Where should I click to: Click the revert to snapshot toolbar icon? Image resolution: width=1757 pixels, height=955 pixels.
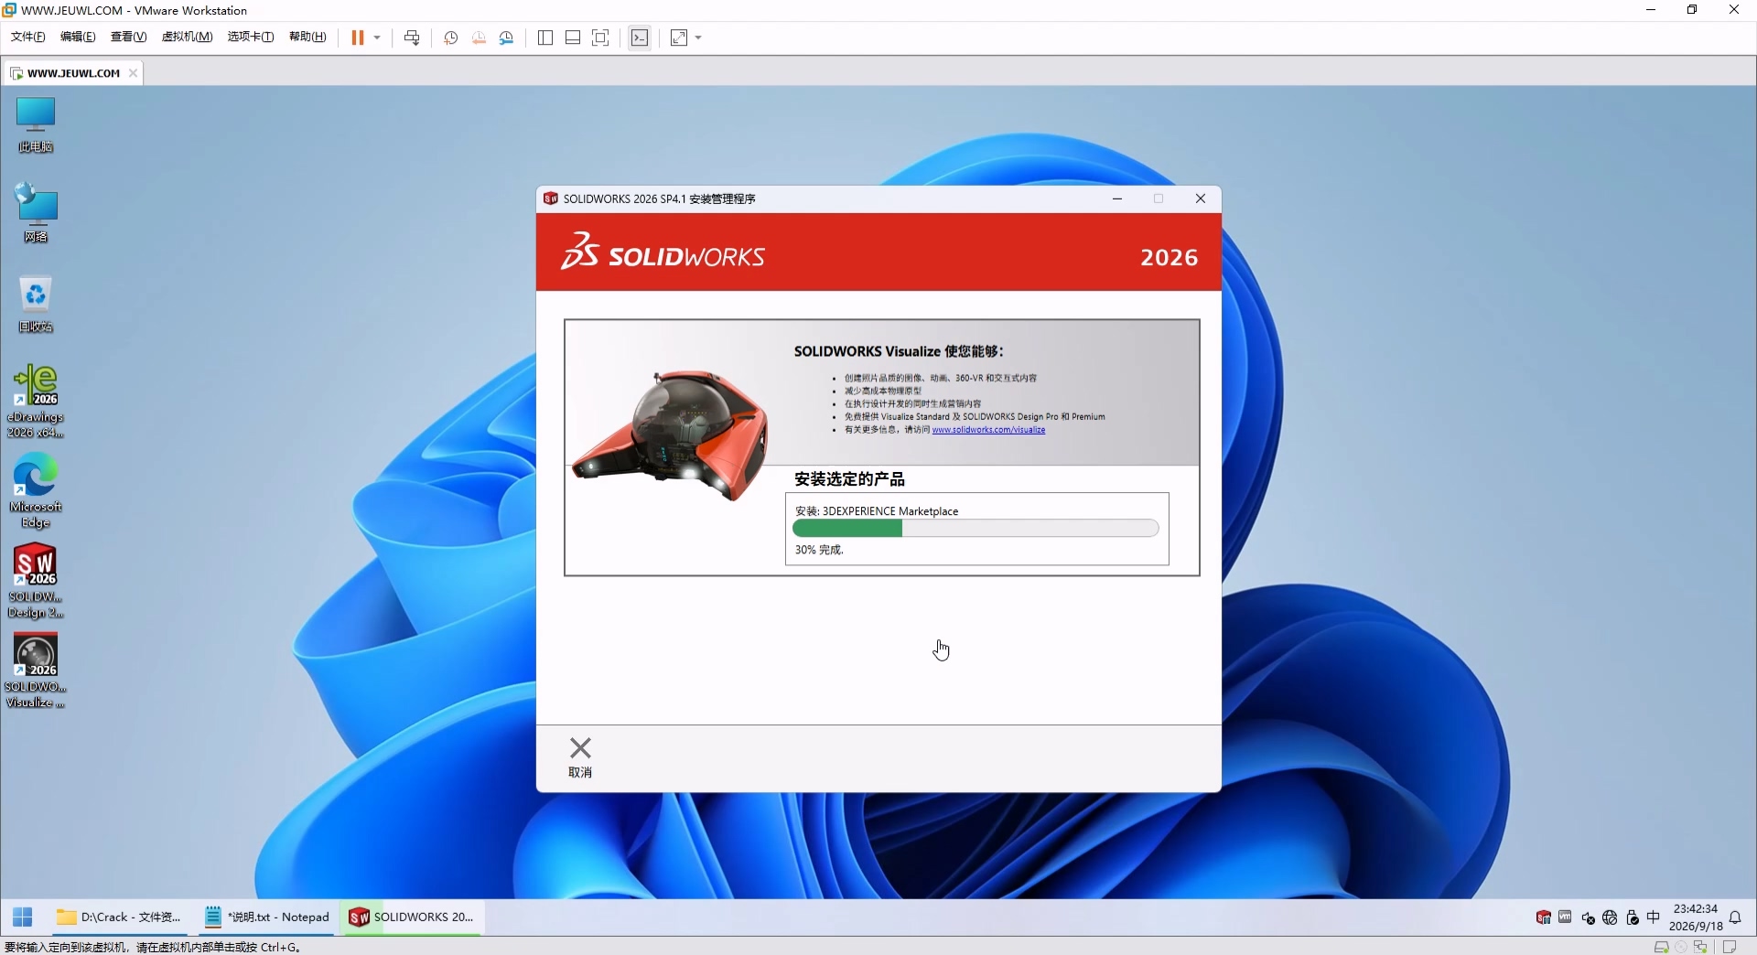pos(479,38)
